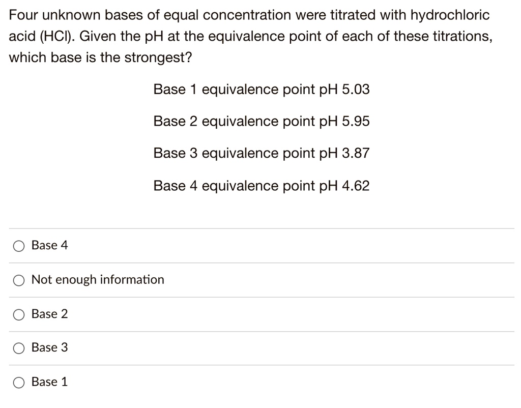521x408 pixels.
Task: Click the Base 4 equivalence point pH line
Action: 262,186
